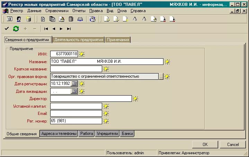Click the Название input field
Screen dimensions: 249x157
click(x=107, y=61)
